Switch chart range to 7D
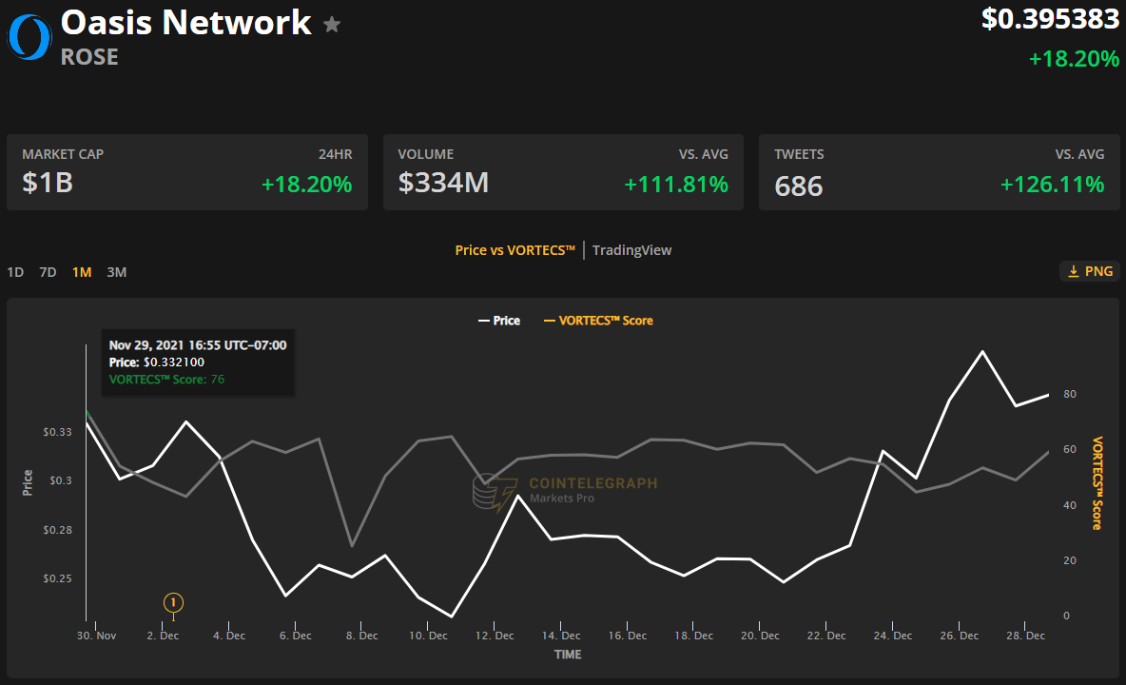 pyautogui.click(x=48, y=272)
